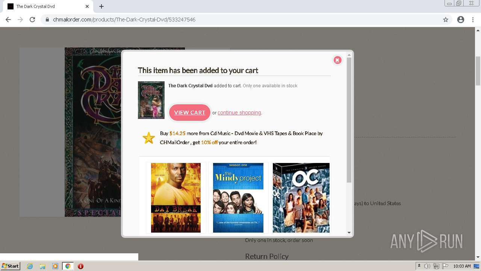Image resolution: width=481 pixels, height=271 pixels.
Task: Click the popup vertical scrollbar thumb
Action: point(349,120)
